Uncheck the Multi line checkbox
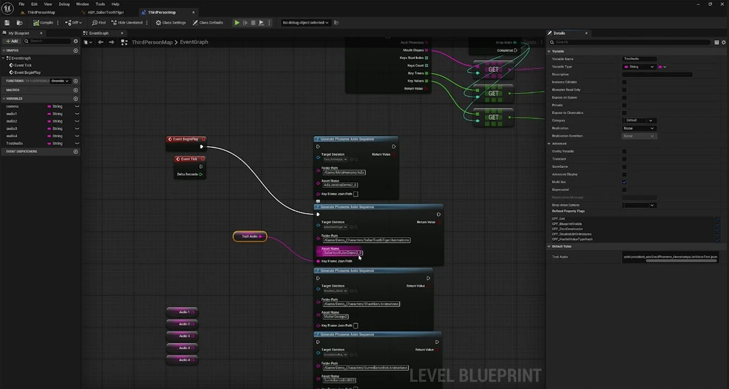The height and width of the screenshot is (389, 729). [x=624, y=182]
